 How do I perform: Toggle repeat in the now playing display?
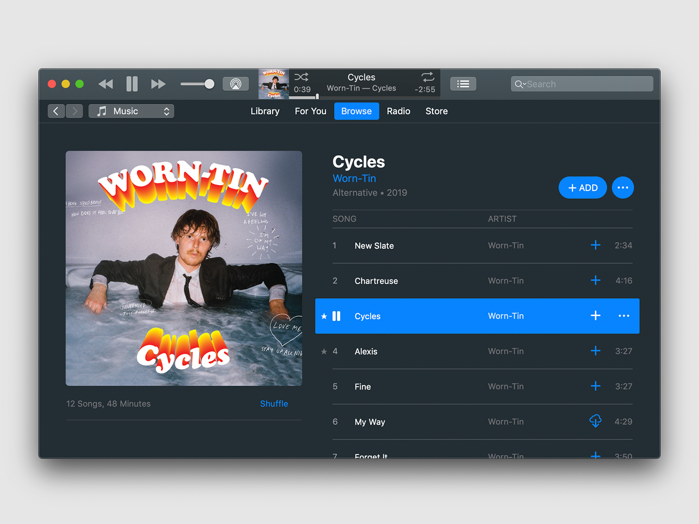pyautogui.click(x=428, y=76)
